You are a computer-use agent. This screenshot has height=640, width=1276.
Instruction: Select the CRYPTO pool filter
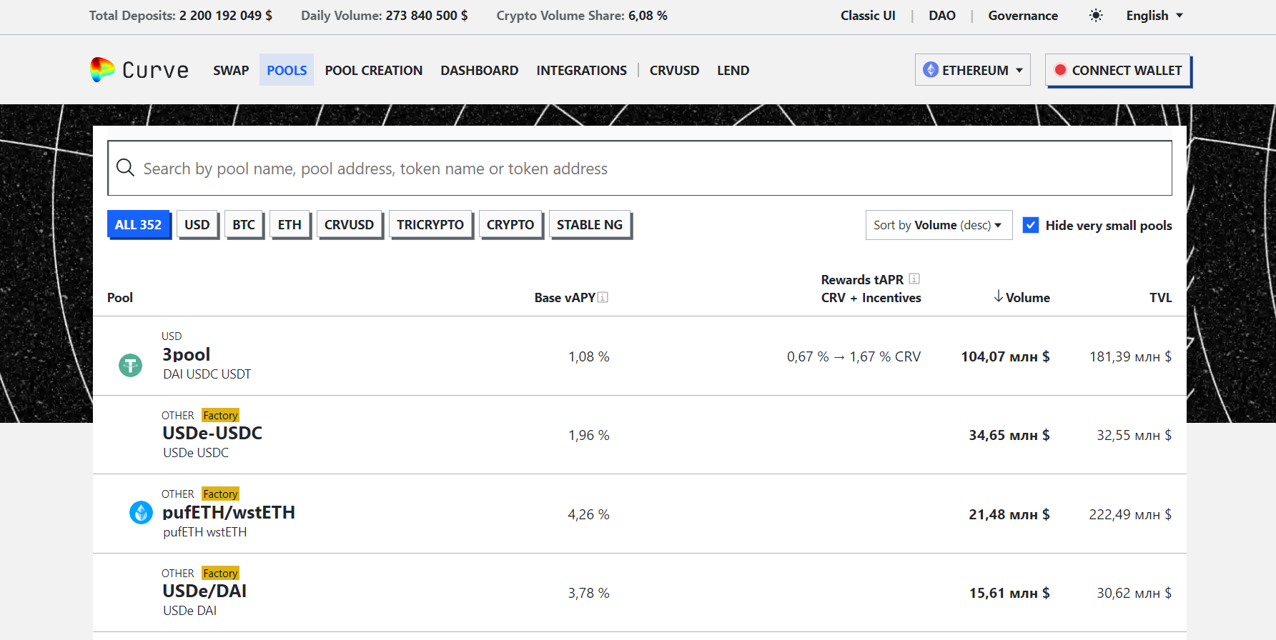510,224
